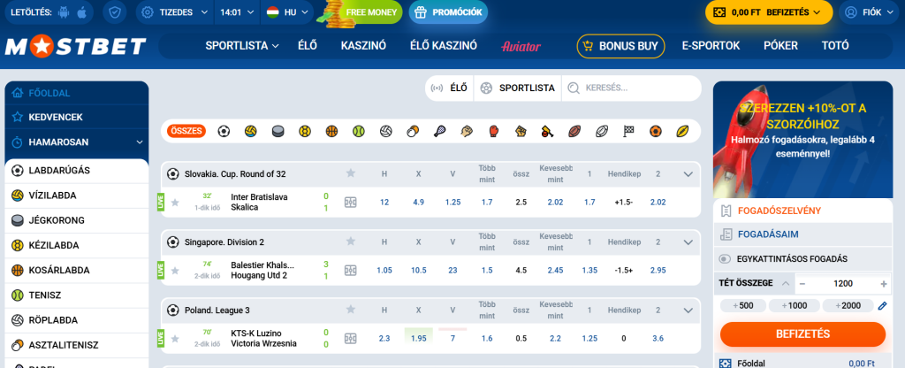Click the Apple download icon

82,13
